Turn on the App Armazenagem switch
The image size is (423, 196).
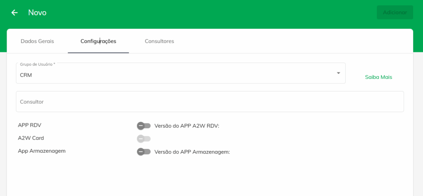(x=144, y=151)
